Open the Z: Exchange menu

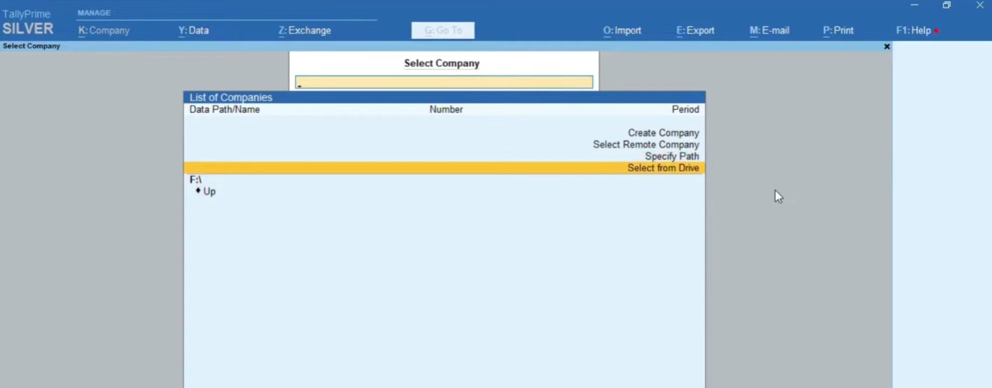[304, 31]
